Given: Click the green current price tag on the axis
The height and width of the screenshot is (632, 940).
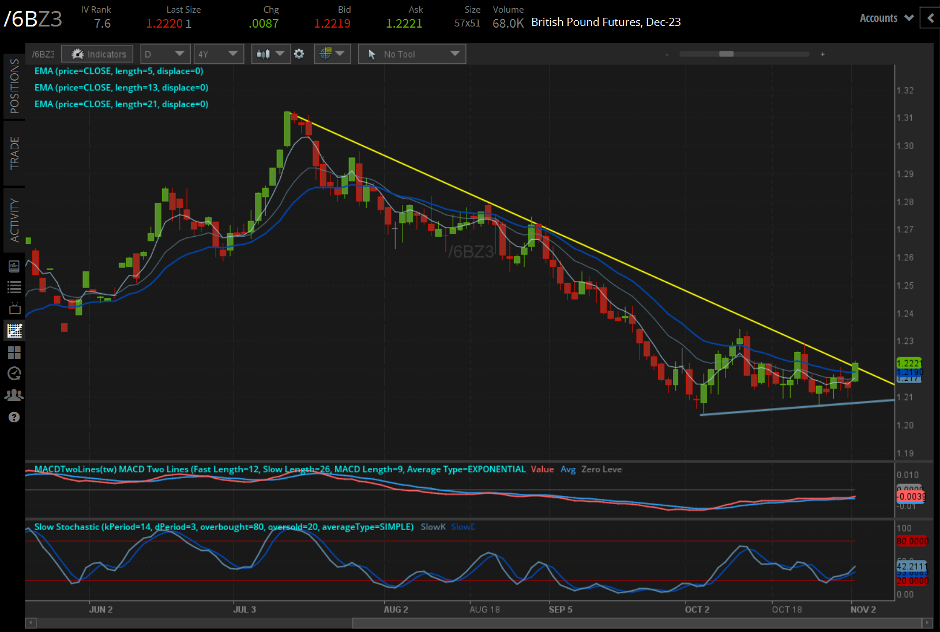Looking at the screenshot, I should 909,363.
